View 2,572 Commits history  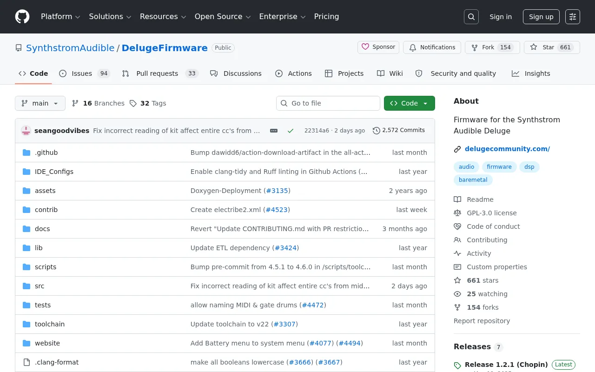coord(399,131)
